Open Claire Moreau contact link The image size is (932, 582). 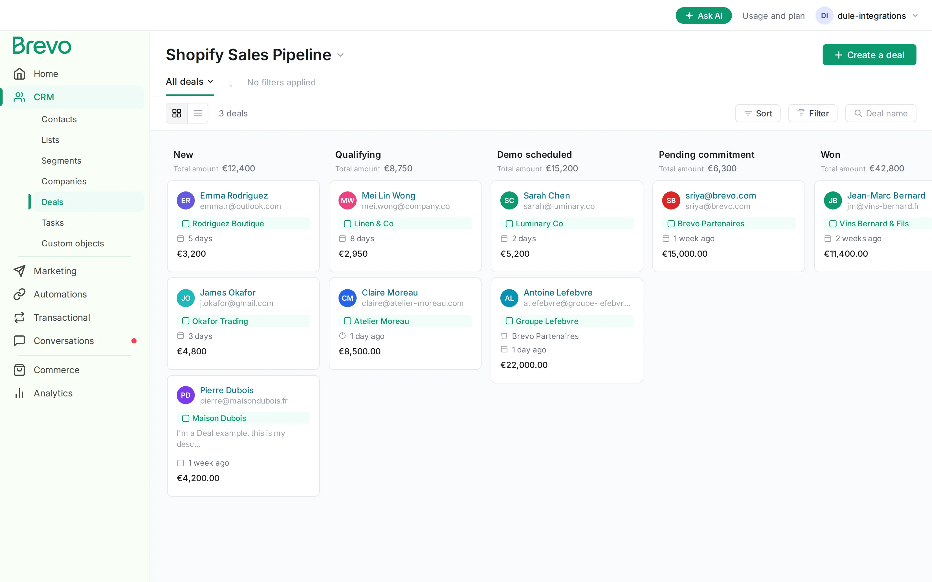(x=390, y=293)
